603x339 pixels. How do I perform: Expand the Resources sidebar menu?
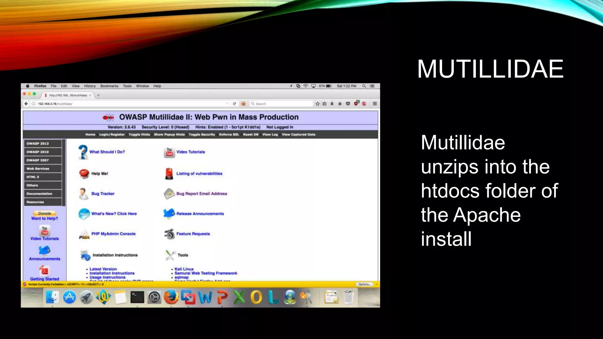[x=43, y=202]
